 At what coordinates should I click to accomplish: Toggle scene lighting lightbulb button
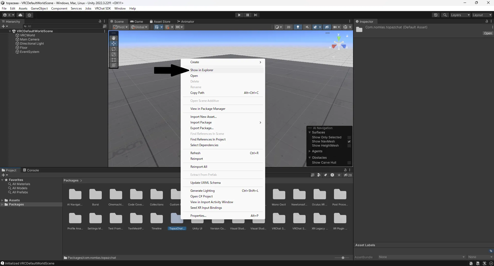tap(298, 27)
